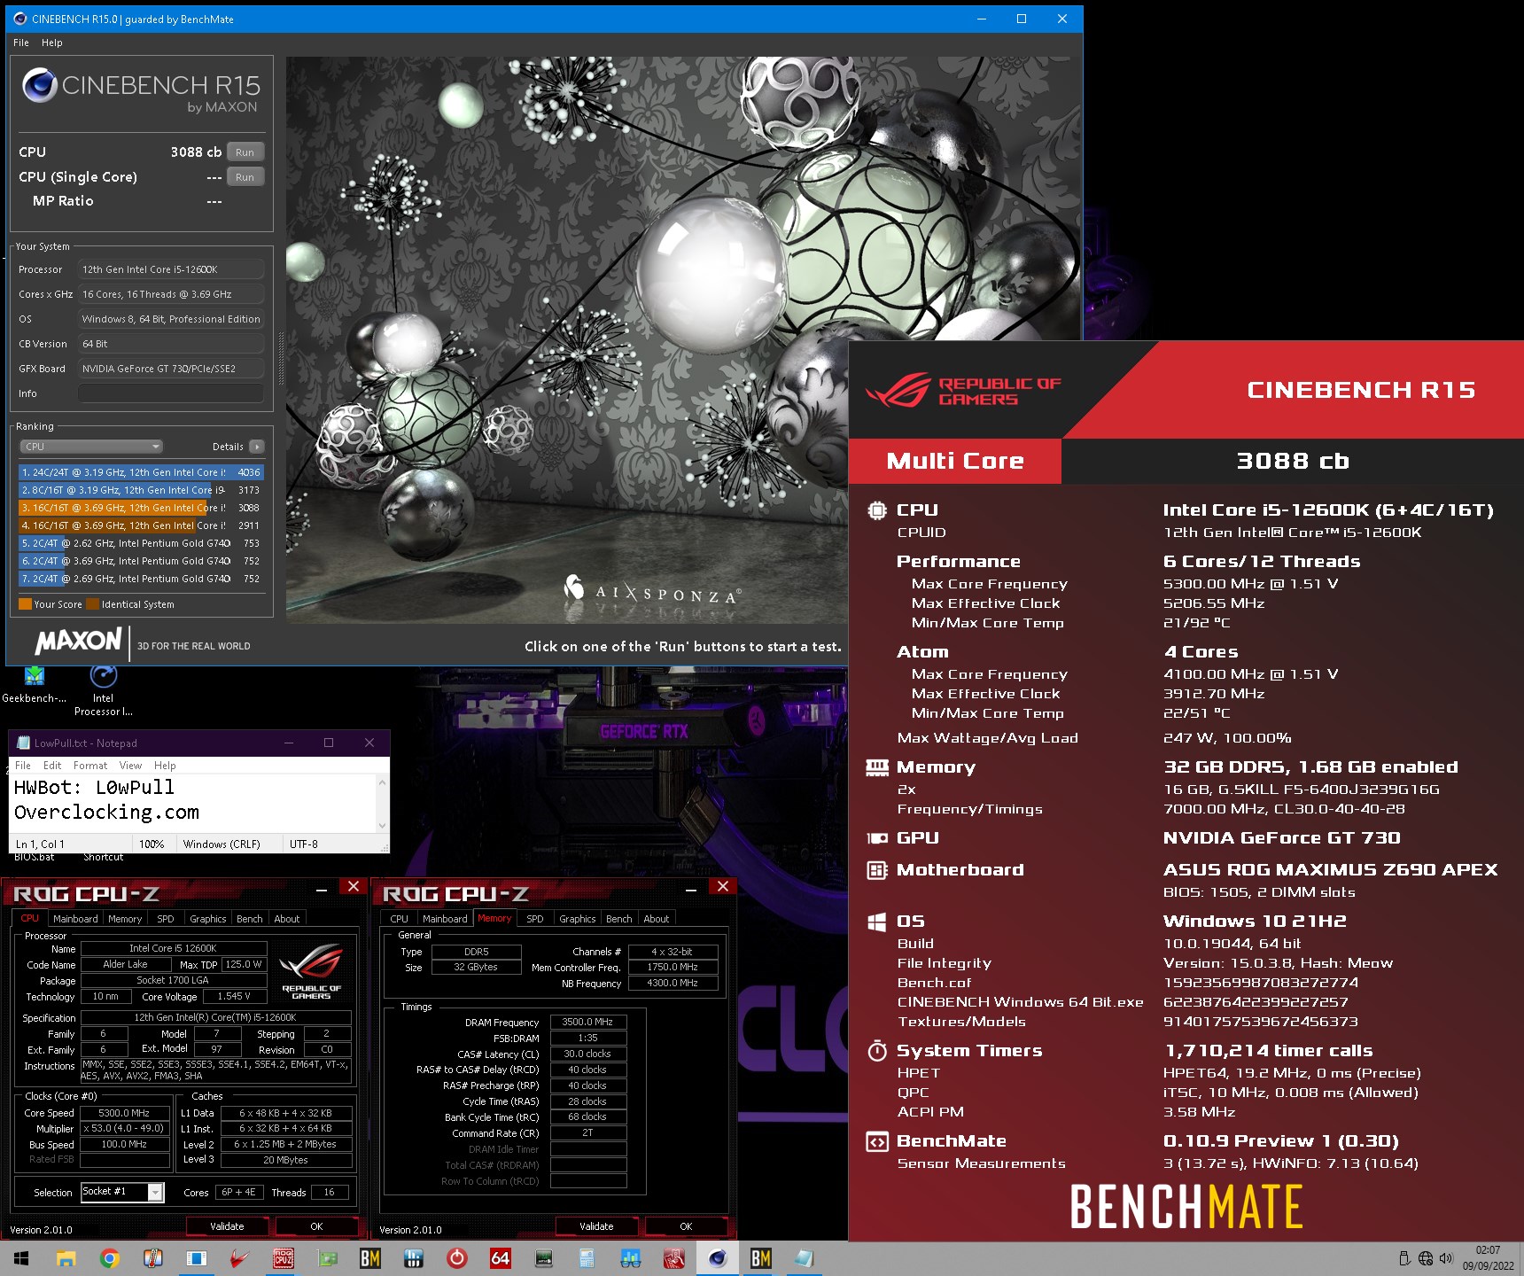Open Notepad View menu
This screenshot has height=1276, width=1524.
(x=130, y=766)
